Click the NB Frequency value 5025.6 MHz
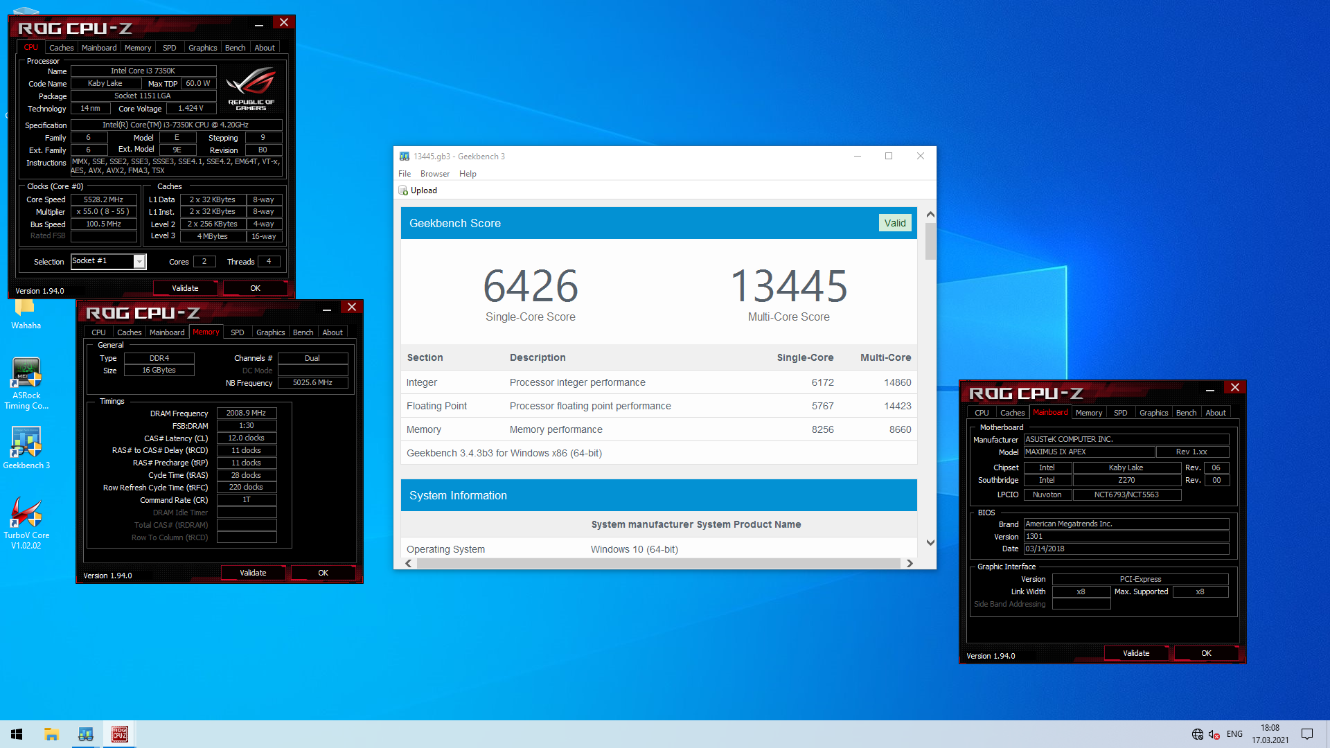The image size is (1330, 748). click(x=312, y=382)
